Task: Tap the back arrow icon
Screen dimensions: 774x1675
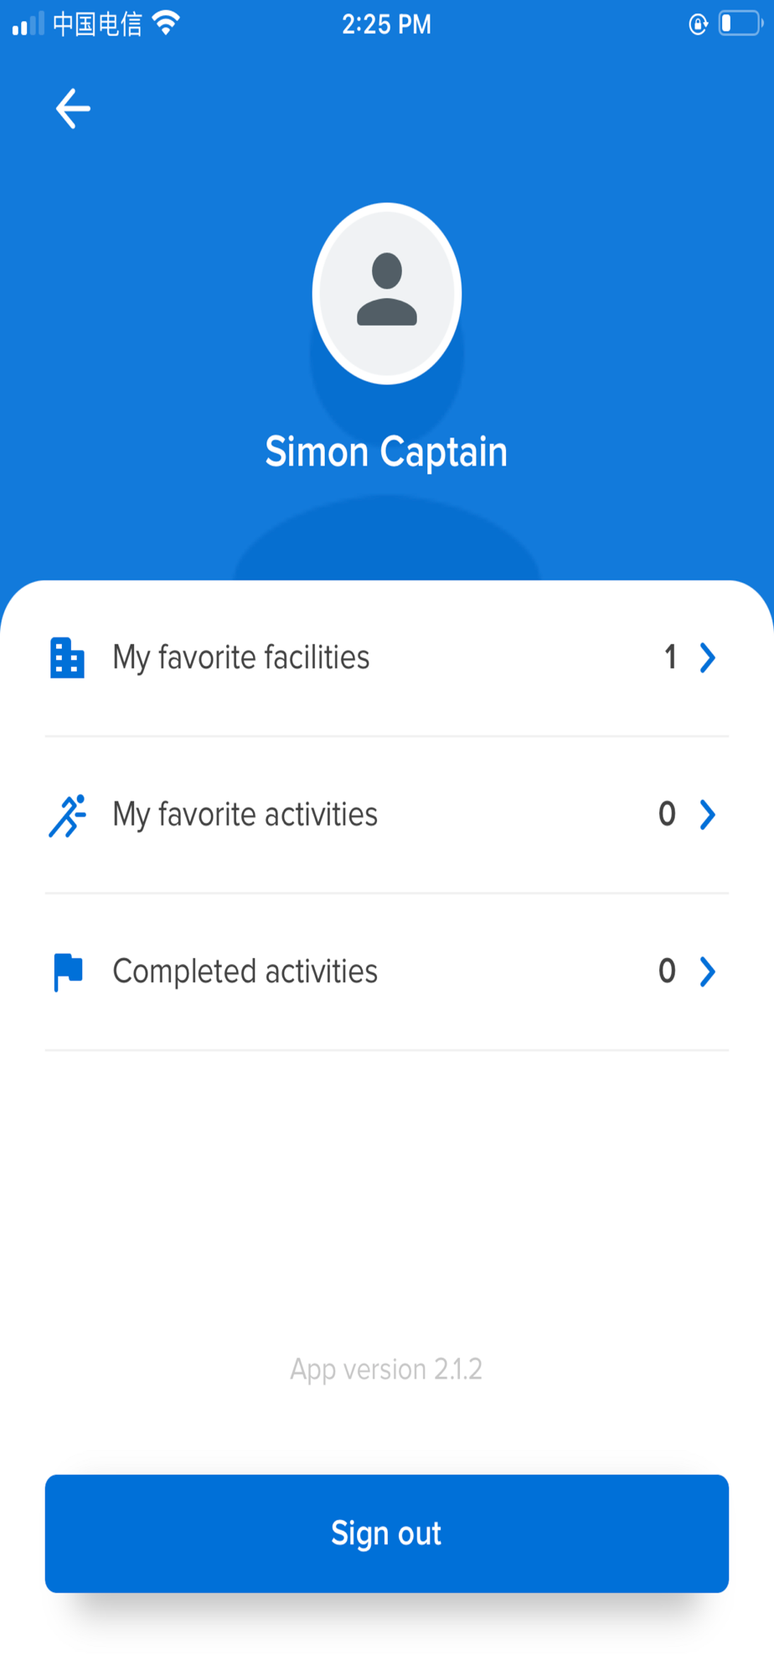Action: (x=73, y=109)
